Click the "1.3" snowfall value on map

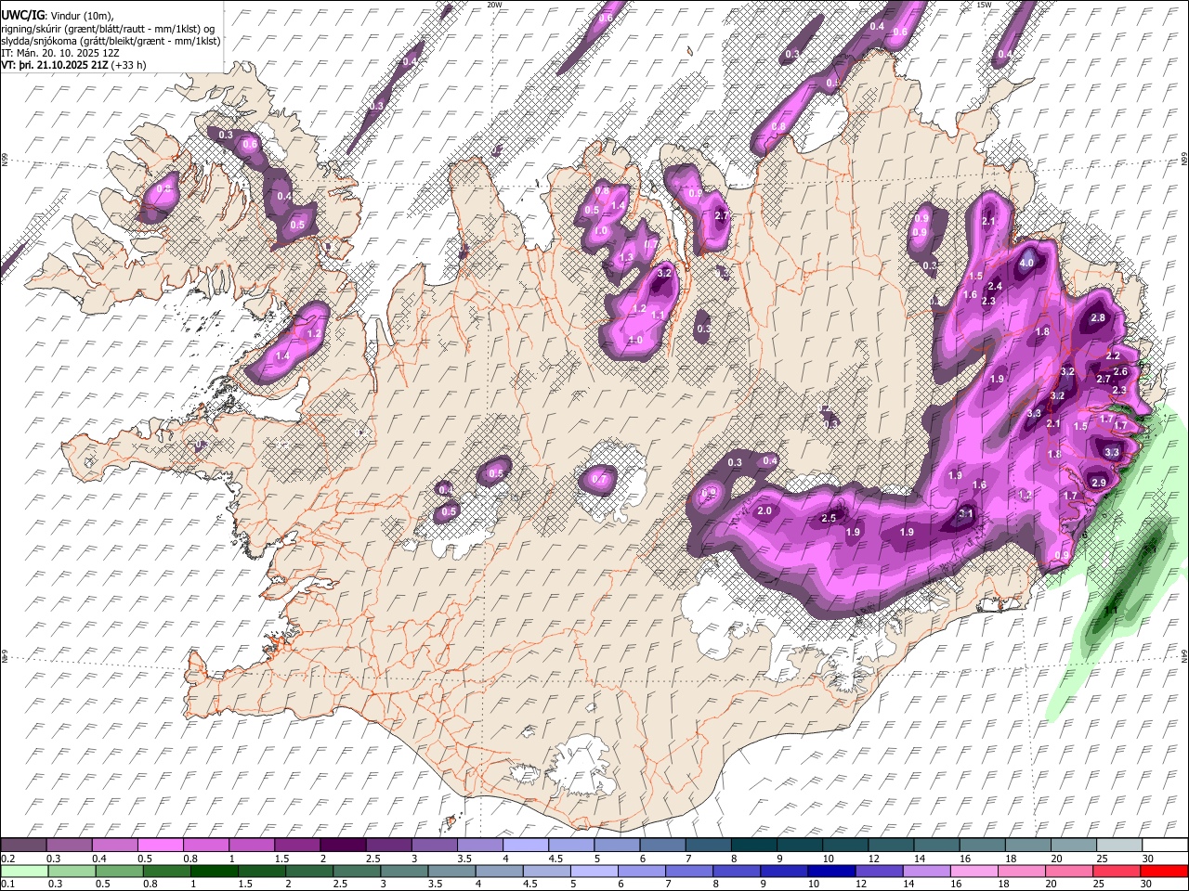627,258
